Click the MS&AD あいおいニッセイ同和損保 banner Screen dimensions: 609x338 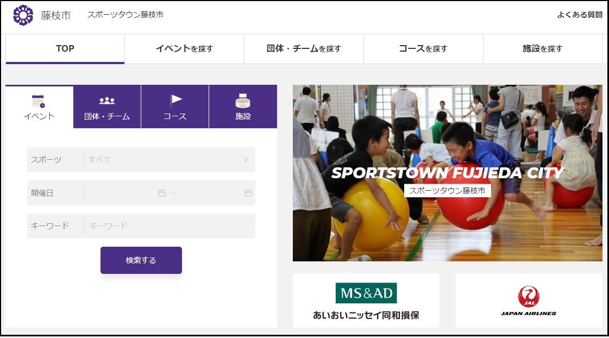(x=366, y=301)
